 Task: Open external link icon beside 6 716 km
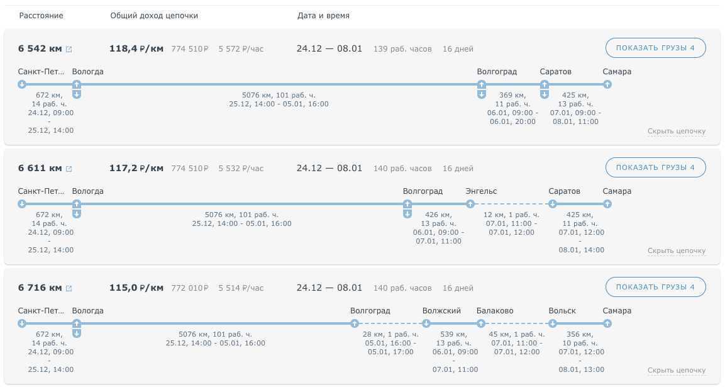point(69,288)
